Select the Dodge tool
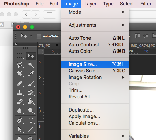The image size is (156, 140). click(31, 110)
